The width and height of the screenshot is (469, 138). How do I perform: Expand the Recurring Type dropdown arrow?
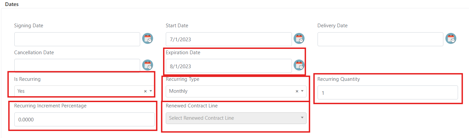(302, 91)
